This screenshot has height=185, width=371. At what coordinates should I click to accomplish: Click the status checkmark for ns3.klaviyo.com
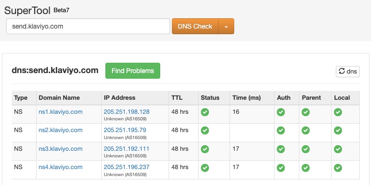[x=205, y=149]
